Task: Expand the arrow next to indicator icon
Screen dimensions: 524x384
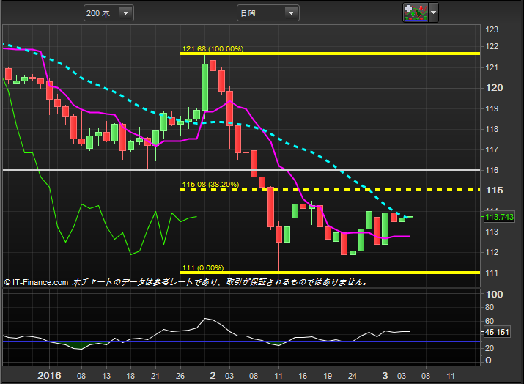Action: [x=433, y=12]
